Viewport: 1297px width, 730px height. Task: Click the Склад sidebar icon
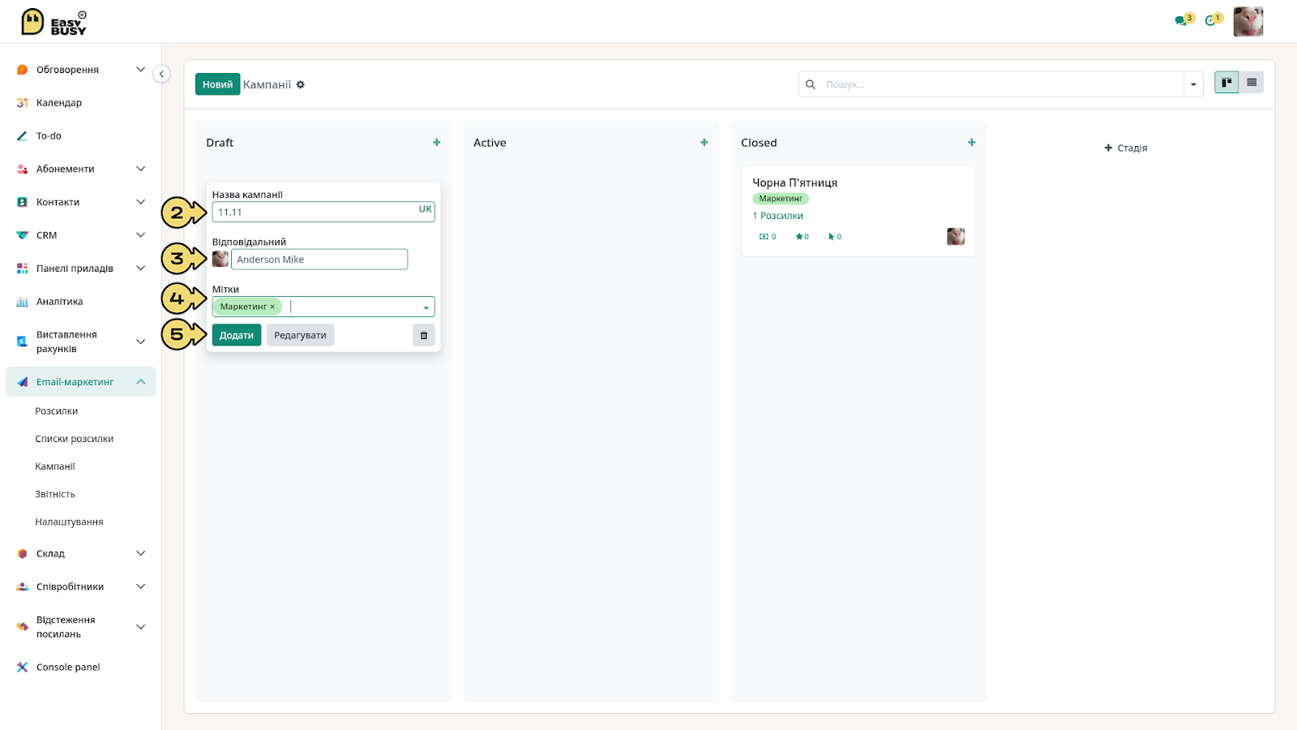point(22,554)
